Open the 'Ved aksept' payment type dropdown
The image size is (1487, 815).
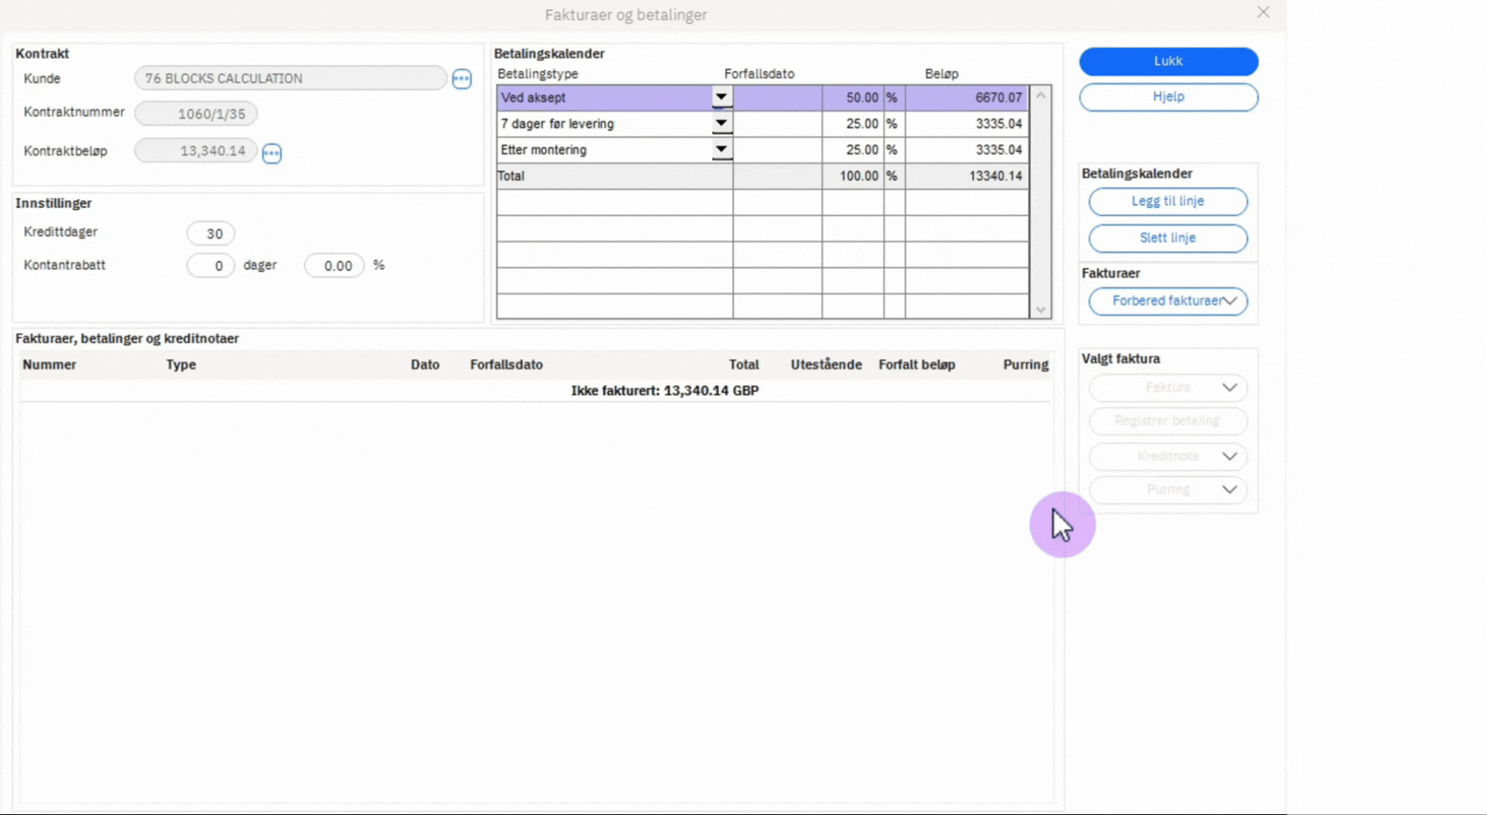point(720,98)
